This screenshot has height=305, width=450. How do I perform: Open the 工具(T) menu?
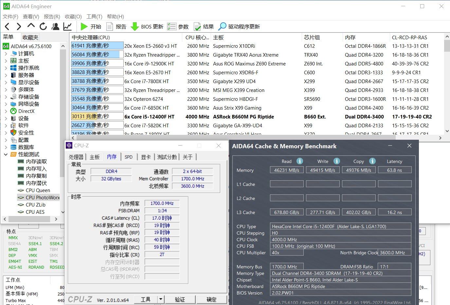(x=94, y=16)
